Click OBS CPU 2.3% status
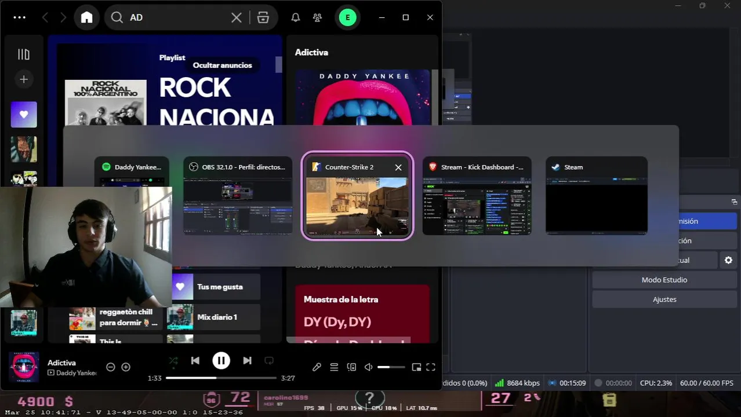The width and height of the screenshot is (741, 417). [x=656, y=383]
